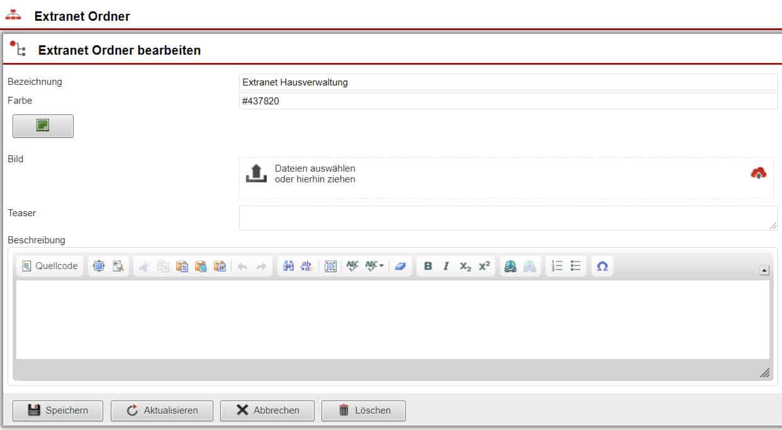Open the color picker button below Farbe

coord(43,126)
